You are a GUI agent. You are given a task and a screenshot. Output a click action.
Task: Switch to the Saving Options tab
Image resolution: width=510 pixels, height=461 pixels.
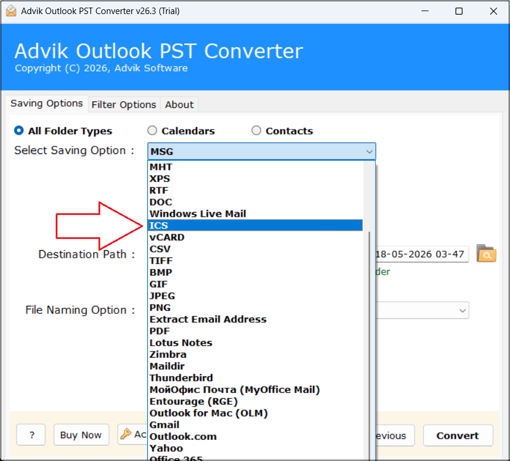click(x=46, y=103)
